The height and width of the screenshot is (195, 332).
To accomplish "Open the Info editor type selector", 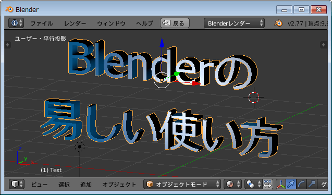I will (16, 23).
